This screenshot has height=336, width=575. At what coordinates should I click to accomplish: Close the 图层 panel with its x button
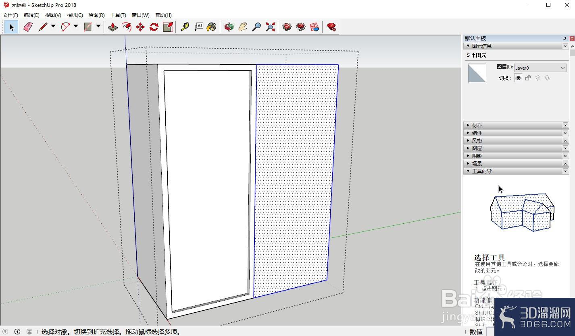pos(565,148)
